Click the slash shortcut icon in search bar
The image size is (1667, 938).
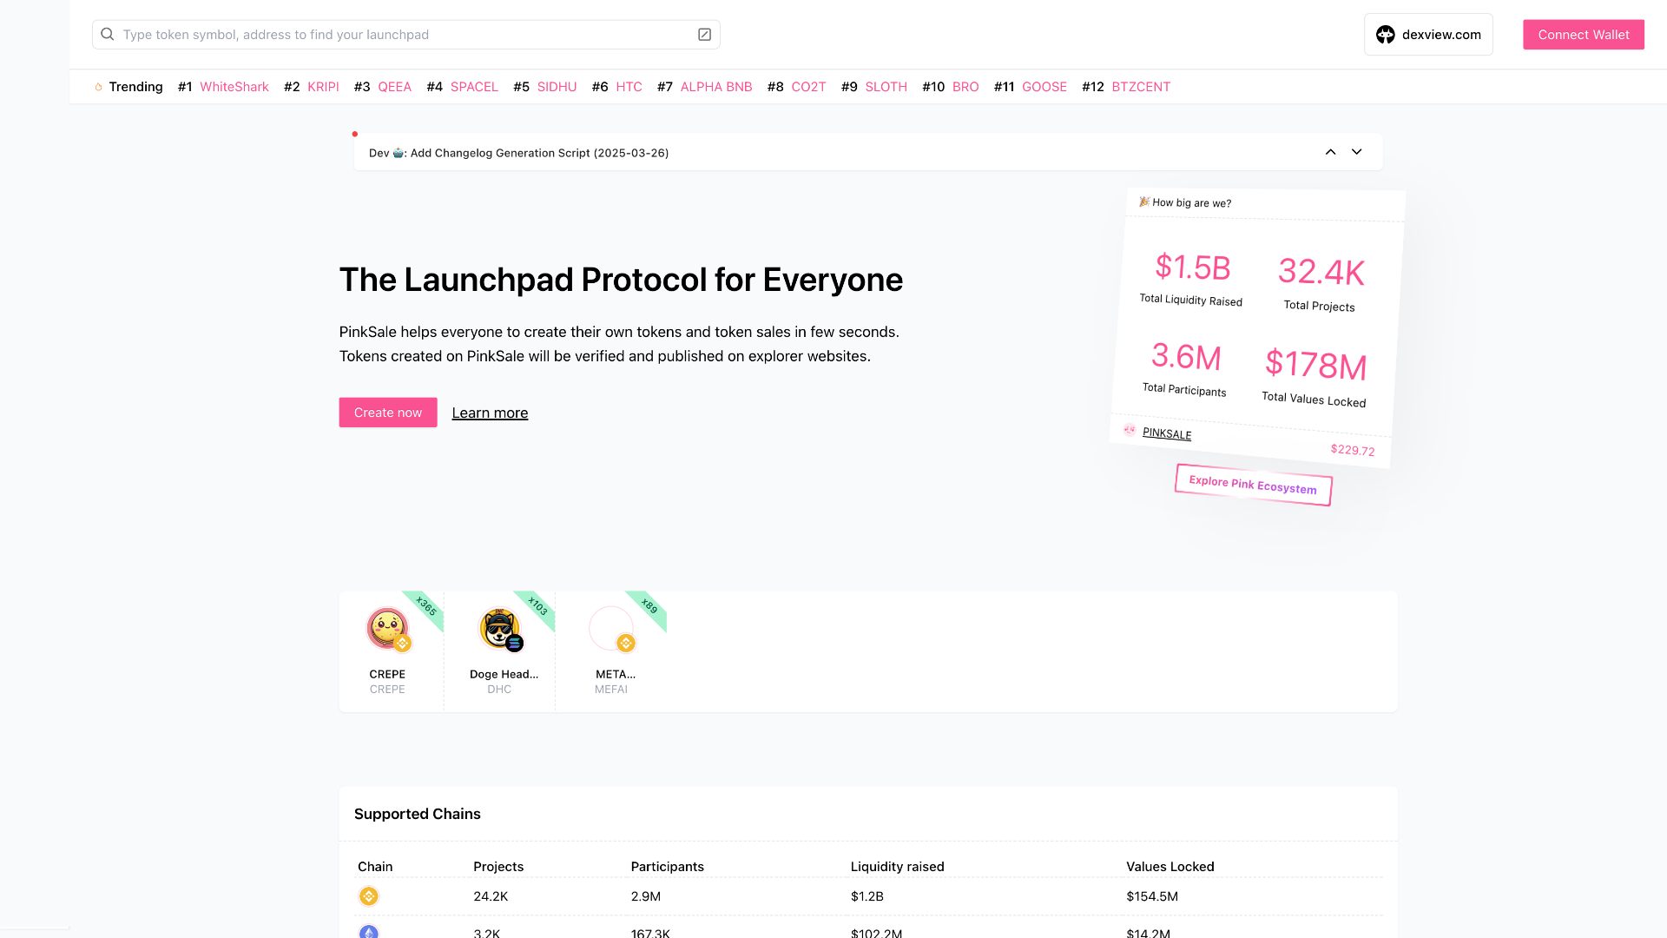coord(705,35)
